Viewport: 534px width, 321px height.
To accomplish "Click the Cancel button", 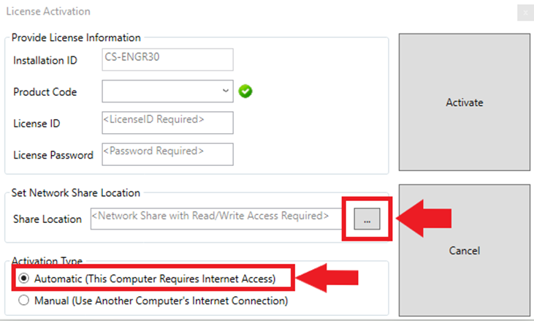I will [465, 251].
